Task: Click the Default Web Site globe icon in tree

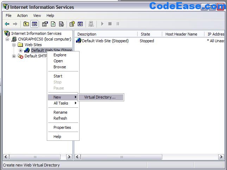Action: pyautogui.click(x=27, y=50)
